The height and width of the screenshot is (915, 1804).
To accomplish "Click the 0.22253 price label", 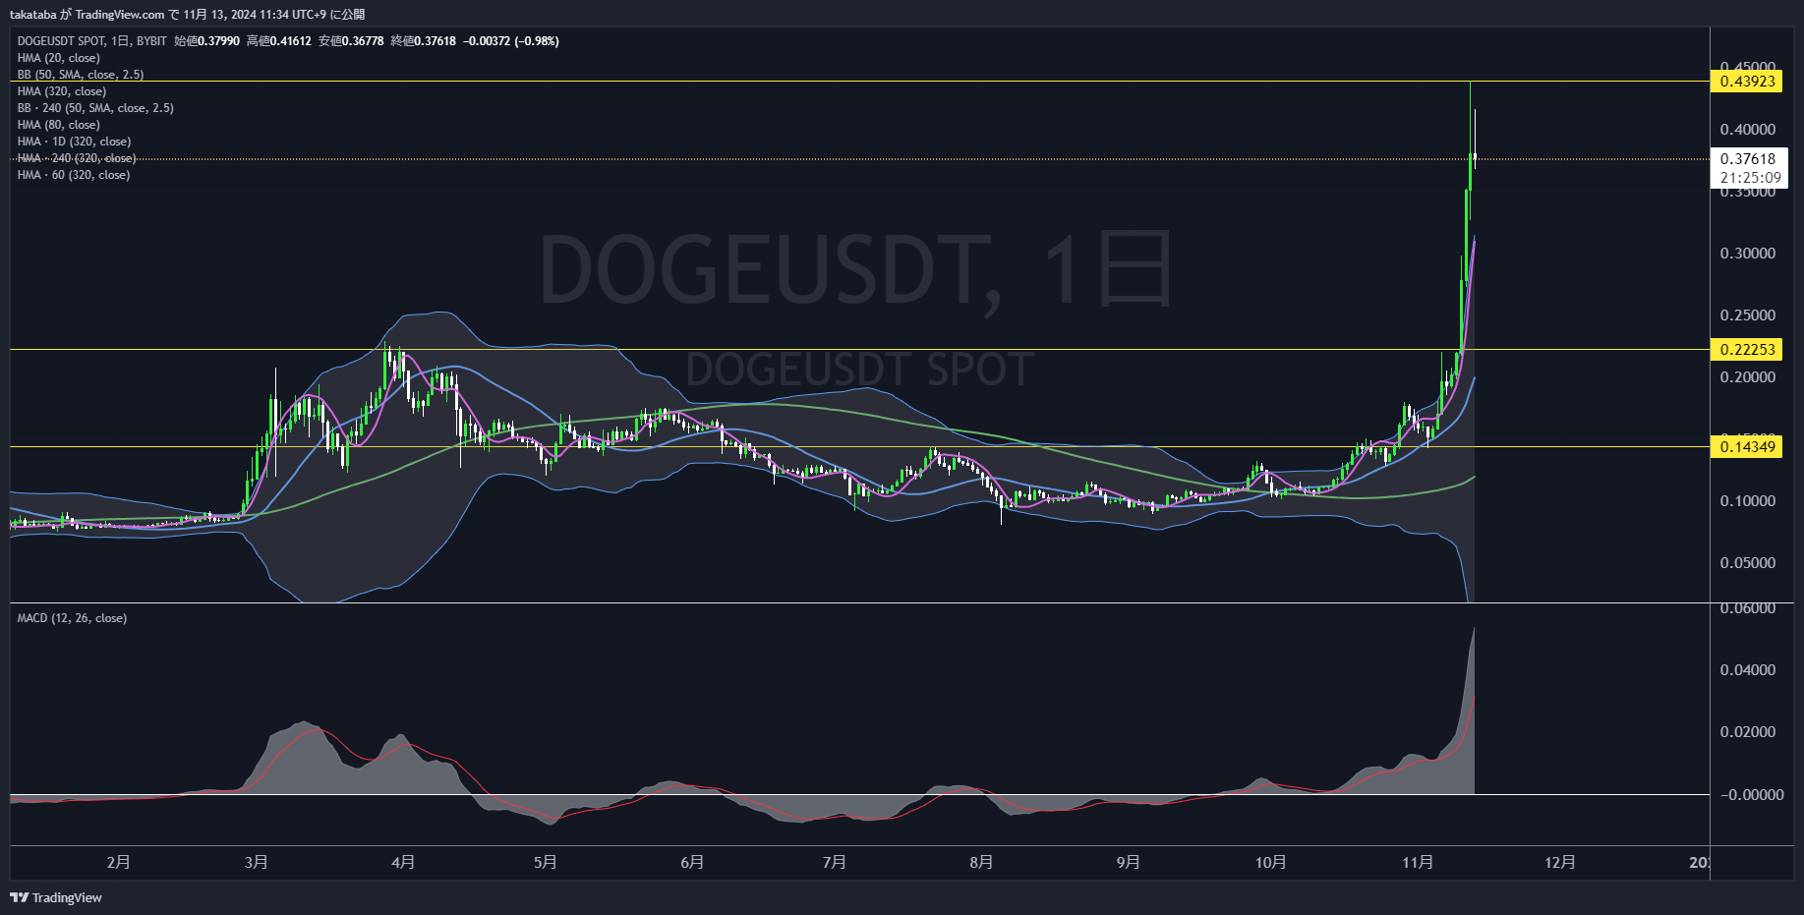I will pos(1747,350).
